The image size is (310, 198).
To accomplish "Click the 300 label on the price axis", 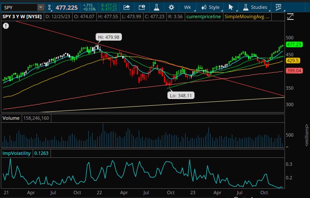I will (x=290, y=104).
